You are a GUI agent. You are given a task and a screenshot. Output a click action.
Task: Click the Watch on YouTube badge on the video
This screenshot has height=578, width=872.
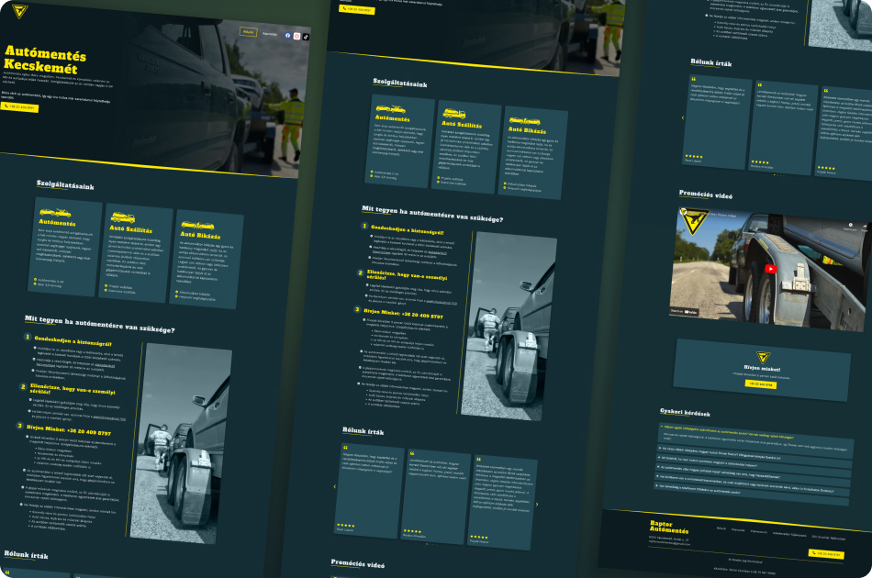(x=684, y=311)
